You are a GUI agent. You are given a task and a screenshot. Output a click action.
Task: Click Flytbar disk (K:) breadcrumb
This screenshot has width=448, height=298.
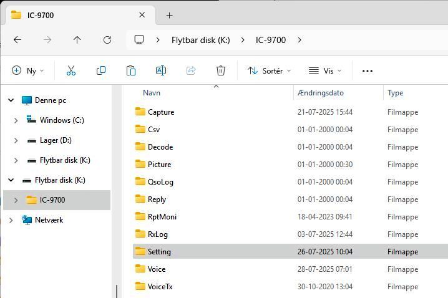coord(200,40)
